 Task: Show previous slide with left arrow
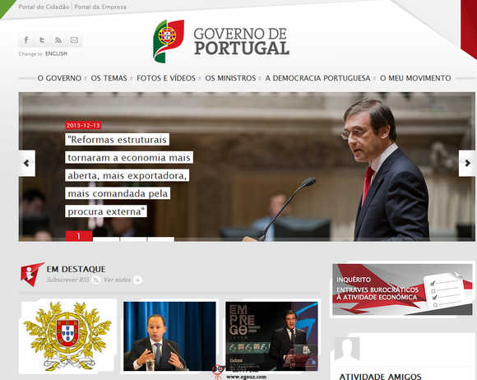click(x=27, y=164)
